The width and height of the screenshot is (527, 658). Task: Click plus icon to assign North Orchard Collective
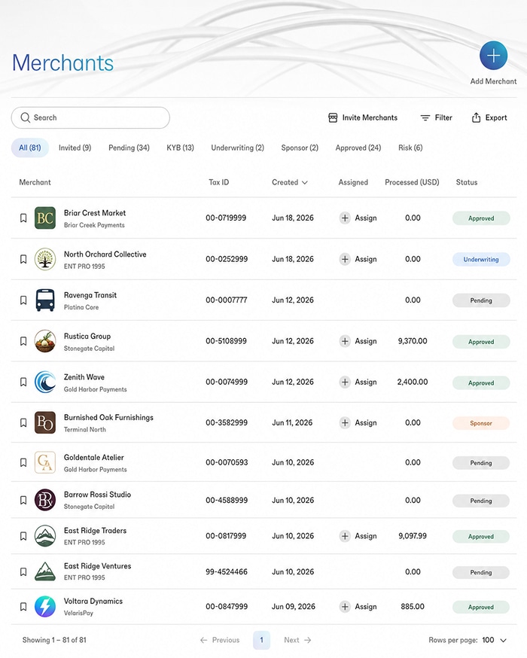(345, 259)
